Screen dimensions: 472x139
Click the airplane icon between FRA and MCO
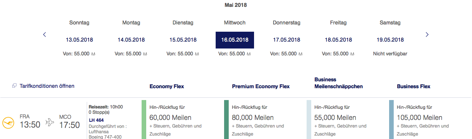click(x=50, y=123)
